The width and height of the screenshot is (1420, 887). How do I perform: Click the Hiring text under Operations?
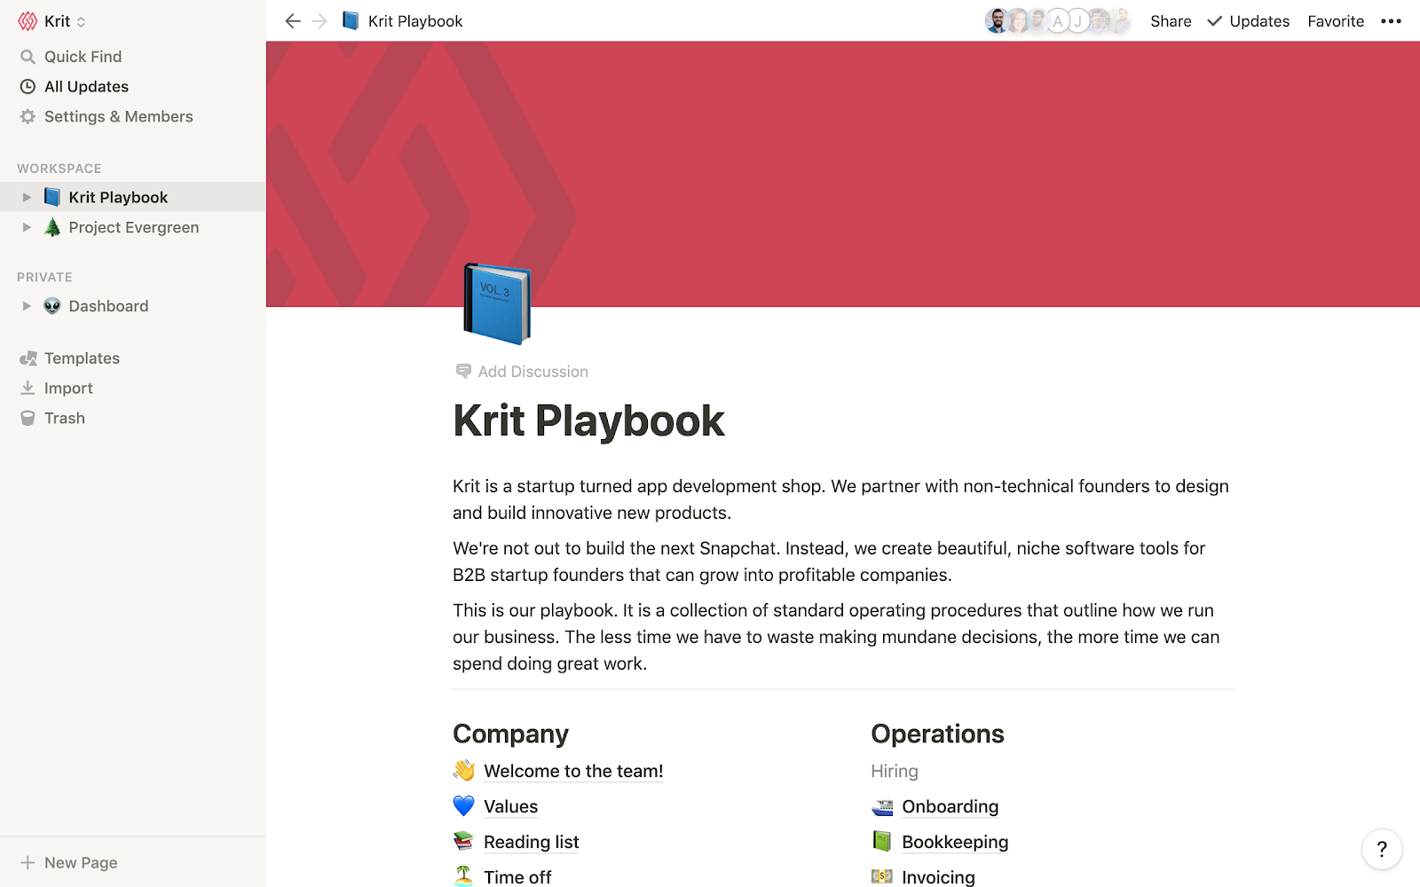pos(895,772)
